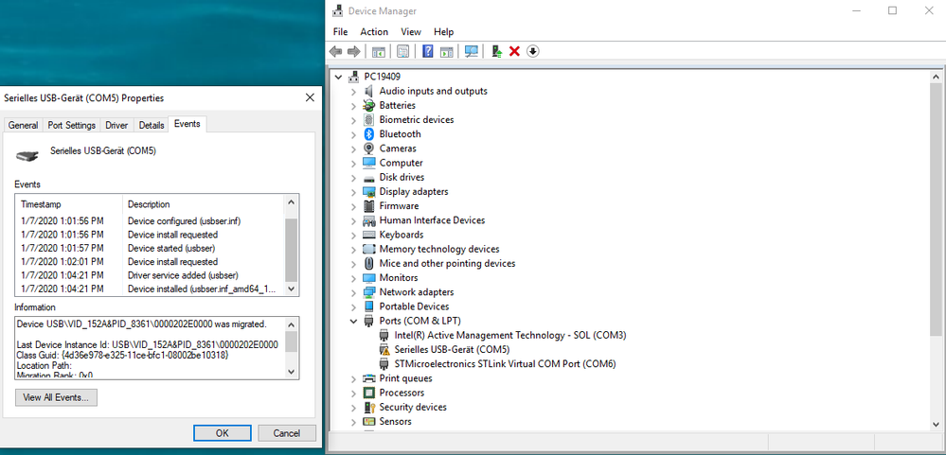This screenshot has width=946, height=455.
Task: Collapse the Ports (COM & LPT) node
Action: coord(353,322)
